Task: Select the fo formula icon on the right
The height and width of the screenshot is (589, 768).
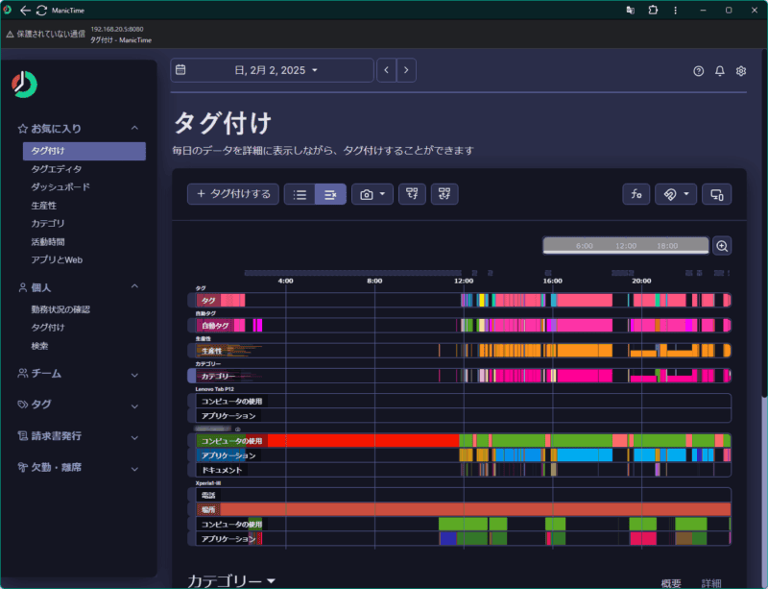Action: [636, 194]
